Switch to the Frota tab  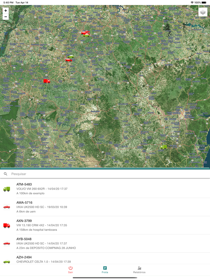click(x=105, y=270)
